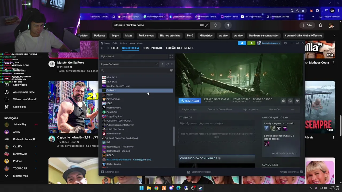Open Amigos e conversas chat icon
The width and height of the screenshot is (342, 192).
click(301, 172)
